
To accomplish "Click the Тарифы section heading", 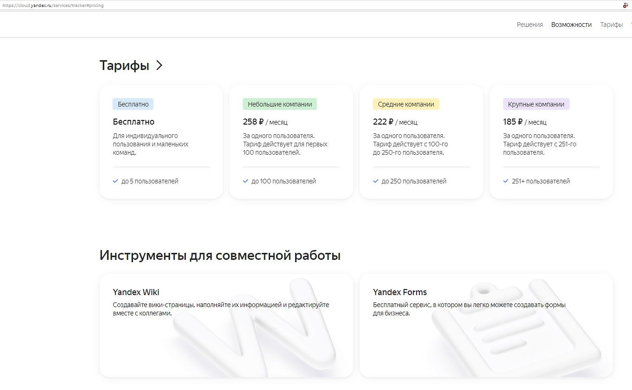I will (124, 65).
